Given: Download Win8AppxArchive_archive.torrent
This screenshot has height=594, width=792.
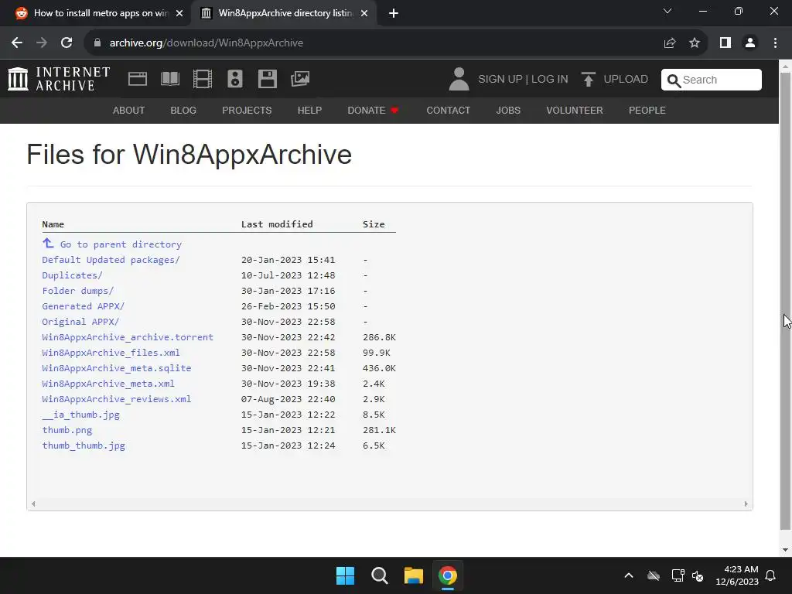Looking at the screenshot, I should coord(128,337).
